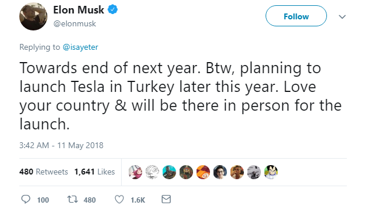Click the reply speech bubble icon
Image resolution: width=365 pixels, height=219 pixels.
point(26,200)
